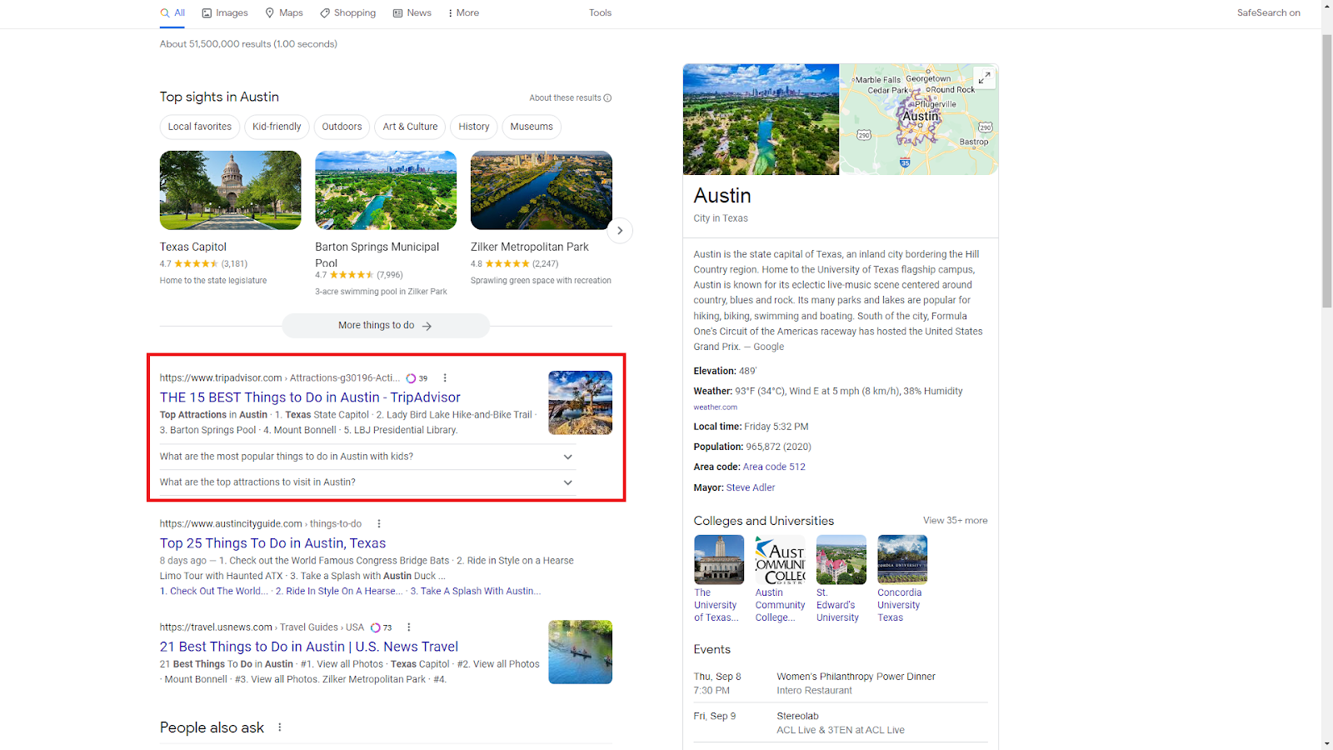
Task: Select the Museums filter chip
Action: coord(532,127)
